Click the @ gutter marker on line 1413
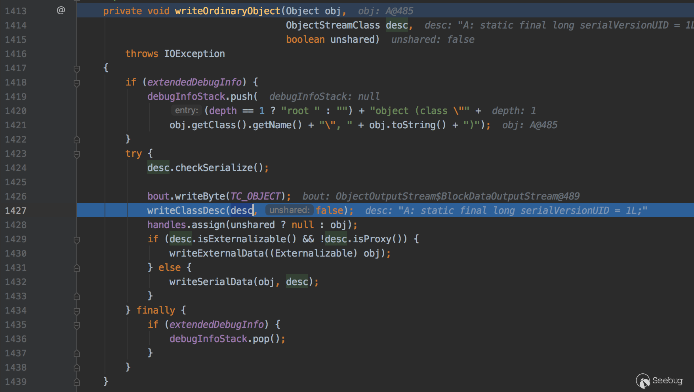The width and height of the screenshot is (694, 392). click(61, 10)
